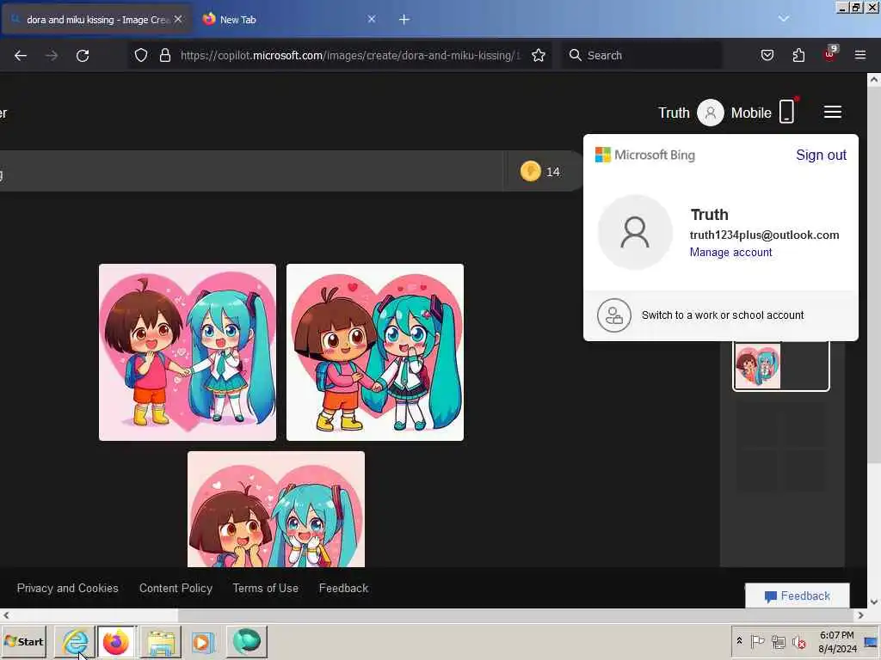881x660 pixels.
Task: Open the tracking protection shield icon
Action: (x=141, y=56)
